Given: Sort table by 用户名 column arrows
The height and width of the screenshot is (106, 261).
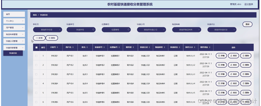Looking at the screenshot, I should click(73, 47).
